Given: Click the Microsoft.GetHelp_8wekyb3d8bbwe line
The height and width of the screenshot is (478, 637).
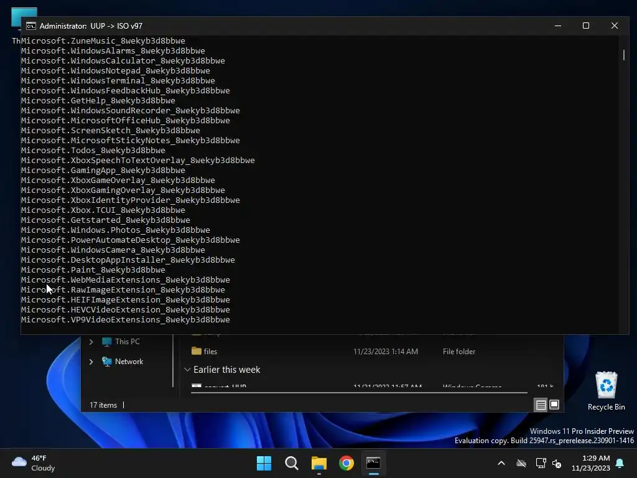Looking at the screenshot, I should click(98, 100).
